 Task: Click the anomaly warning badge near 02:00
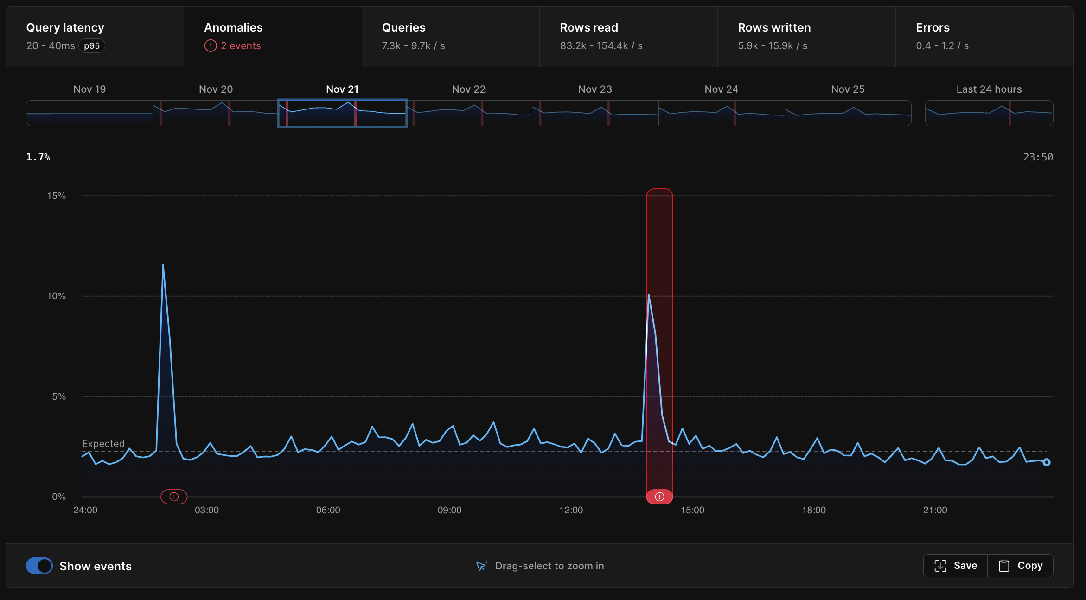point(173,497)
